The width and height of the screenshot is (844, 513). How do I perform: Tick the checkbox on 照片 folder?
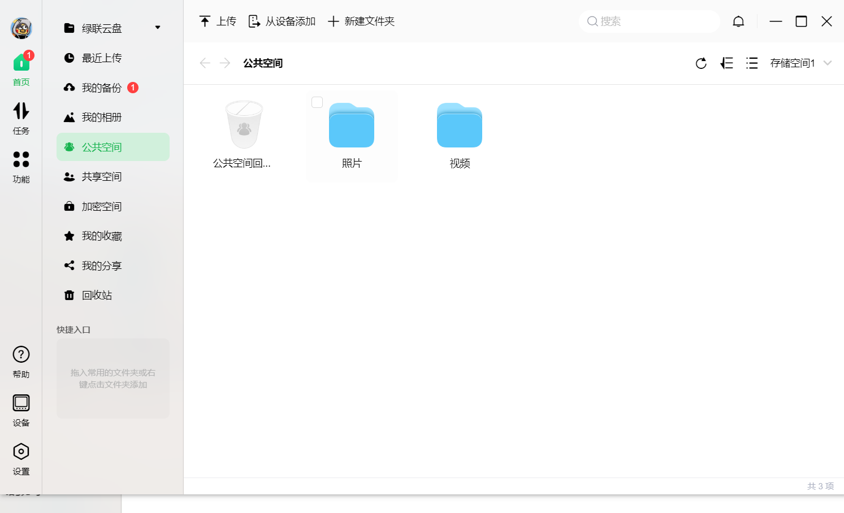point(317,102)
